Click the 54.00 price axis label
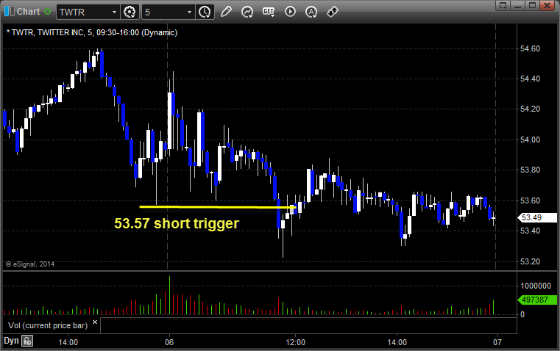Viewport: 560px width, 351px height. [x=530, y=140]
